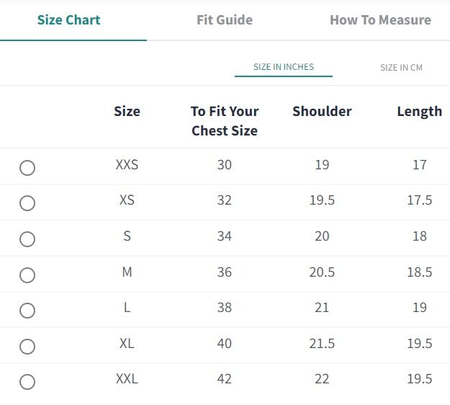
Task: Switch to the Size Chart tab
Action: (69, 20)
